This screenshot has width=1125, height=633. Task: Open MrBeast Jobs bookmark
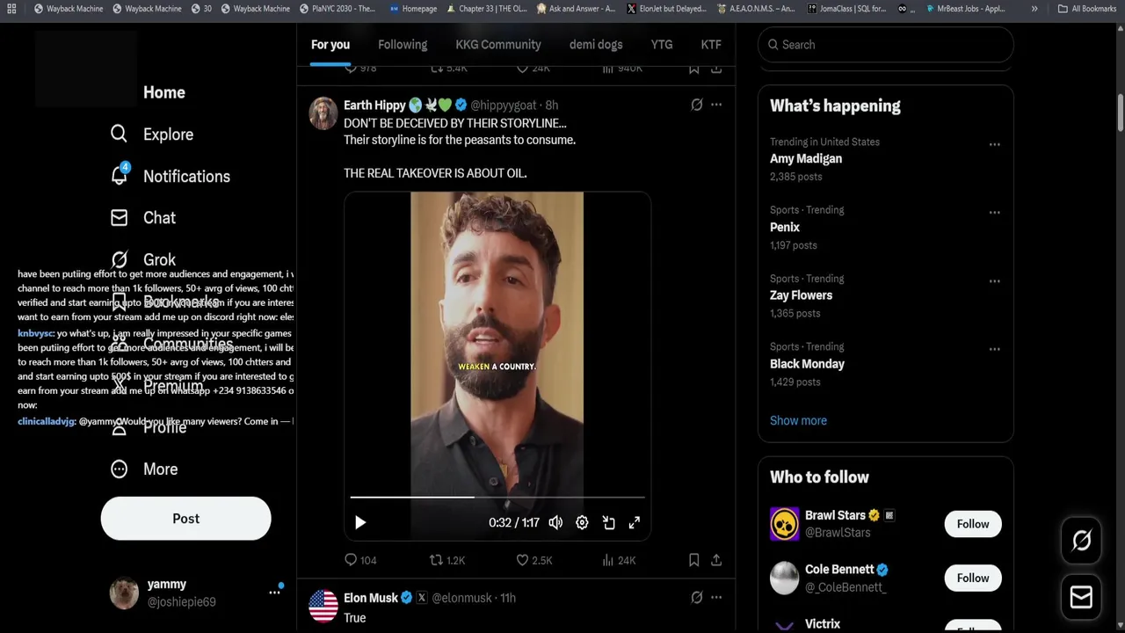pyautogui.click(x=965, y=9)
